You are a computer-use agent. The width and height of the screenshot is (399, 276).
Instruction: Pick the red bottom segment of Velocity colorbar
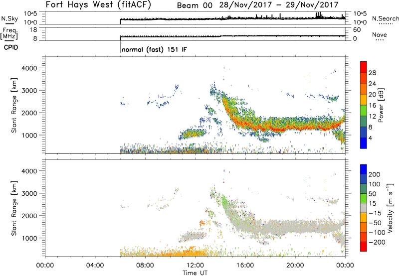tap(364, 247)
